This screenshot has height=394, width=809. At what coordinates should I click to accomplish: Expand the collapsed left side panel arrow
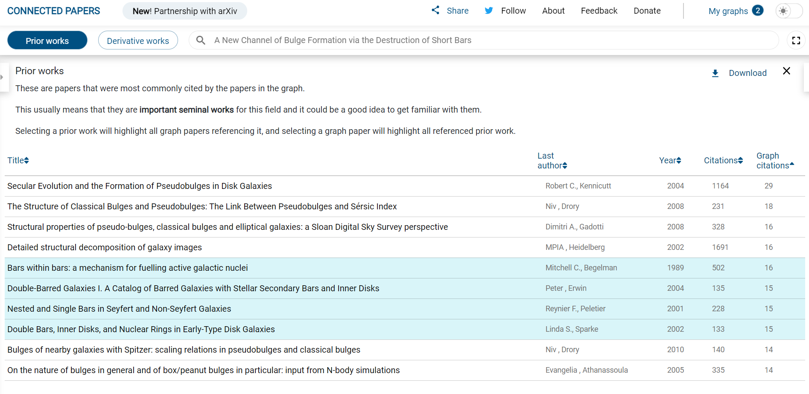(2, 77)
